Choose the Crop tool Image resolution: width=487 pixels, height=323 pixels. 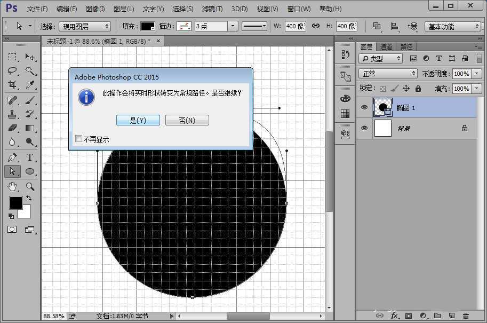click(13, 85)
